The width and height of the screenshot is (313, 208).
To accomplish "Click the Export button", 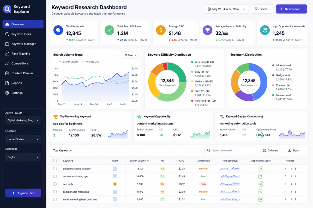I will (x=295, y=150).
